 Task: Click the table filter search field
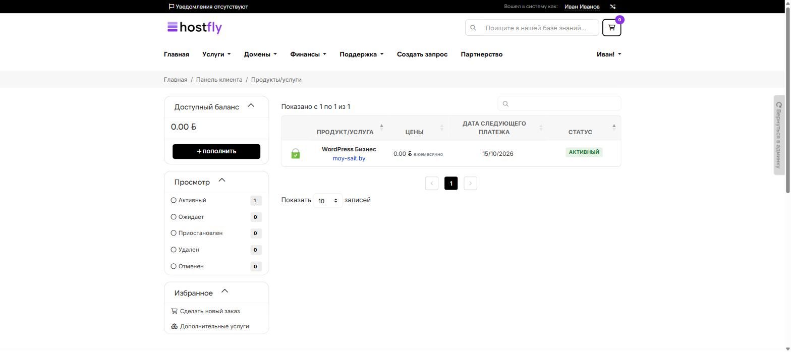click(559, 103)
